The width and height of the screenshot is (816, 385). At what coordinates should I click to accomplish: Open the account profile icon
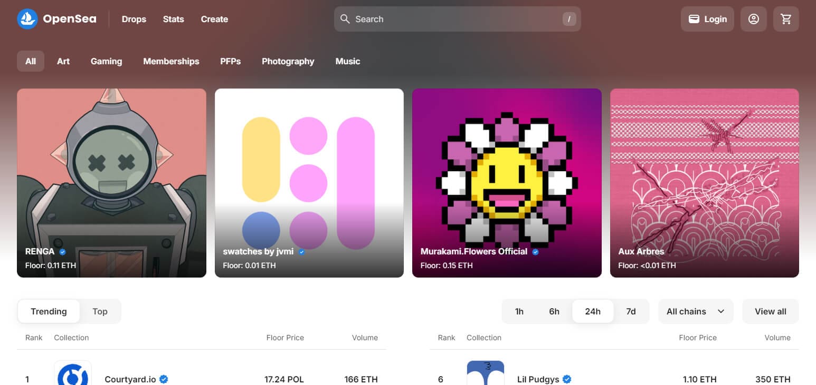coord(753,19)
